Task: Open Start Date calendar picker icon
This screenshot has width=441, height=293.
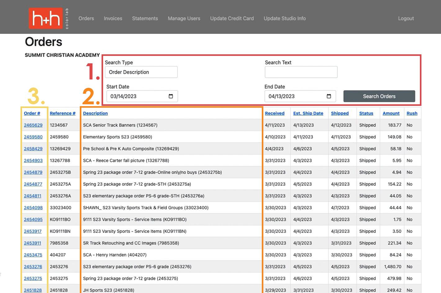Action: point(171,96)
